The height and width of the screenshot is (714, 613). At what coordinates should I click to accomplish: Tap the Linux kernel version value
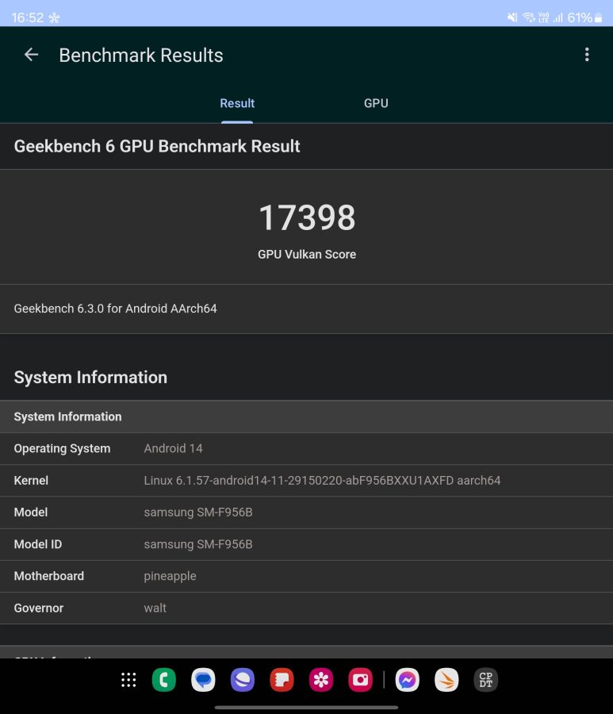point(322,481)
